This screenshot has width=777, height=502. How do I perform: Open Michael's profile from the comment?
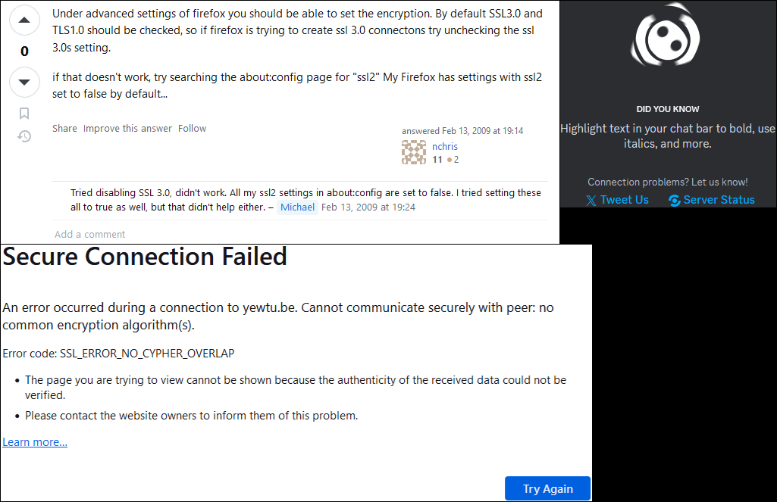(x=297, y=207)
